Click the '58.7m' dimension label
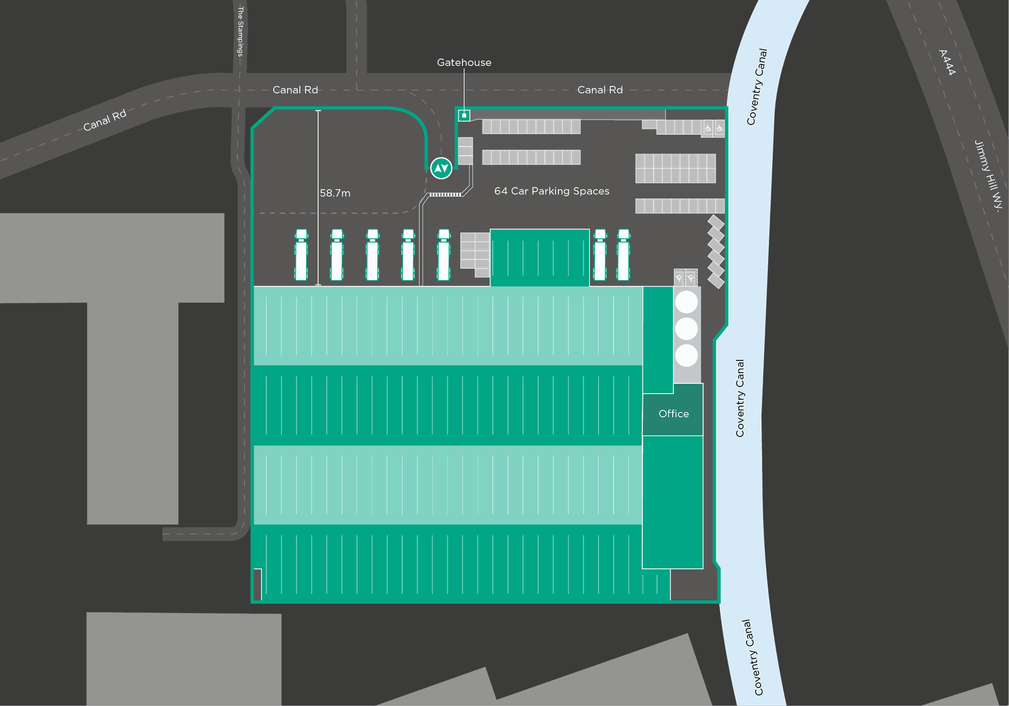This screenshot has width=1009, height=706. pyautogui.click(x=335, y=193)
